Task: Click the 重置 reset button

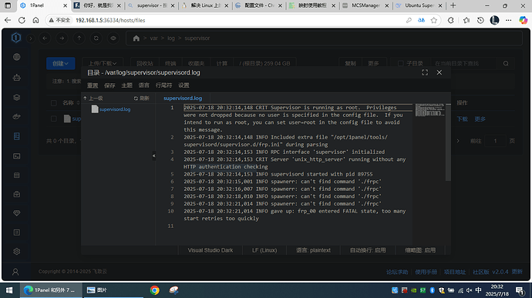Action: click(x=93, y=85)
